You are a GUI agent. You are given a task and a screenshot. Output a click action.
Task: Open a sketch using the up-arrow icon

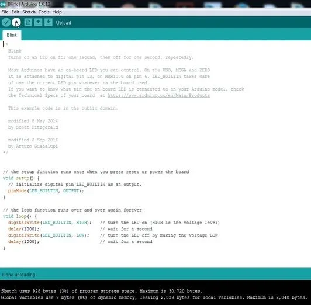[38, 22]
